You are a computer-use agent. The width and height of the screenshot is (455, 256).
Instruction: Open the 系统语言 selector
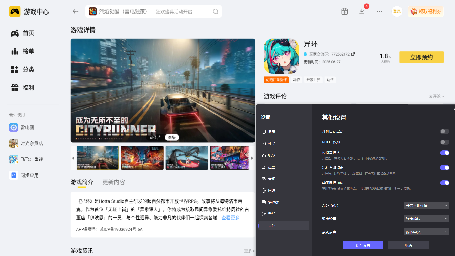coord(426,232)
